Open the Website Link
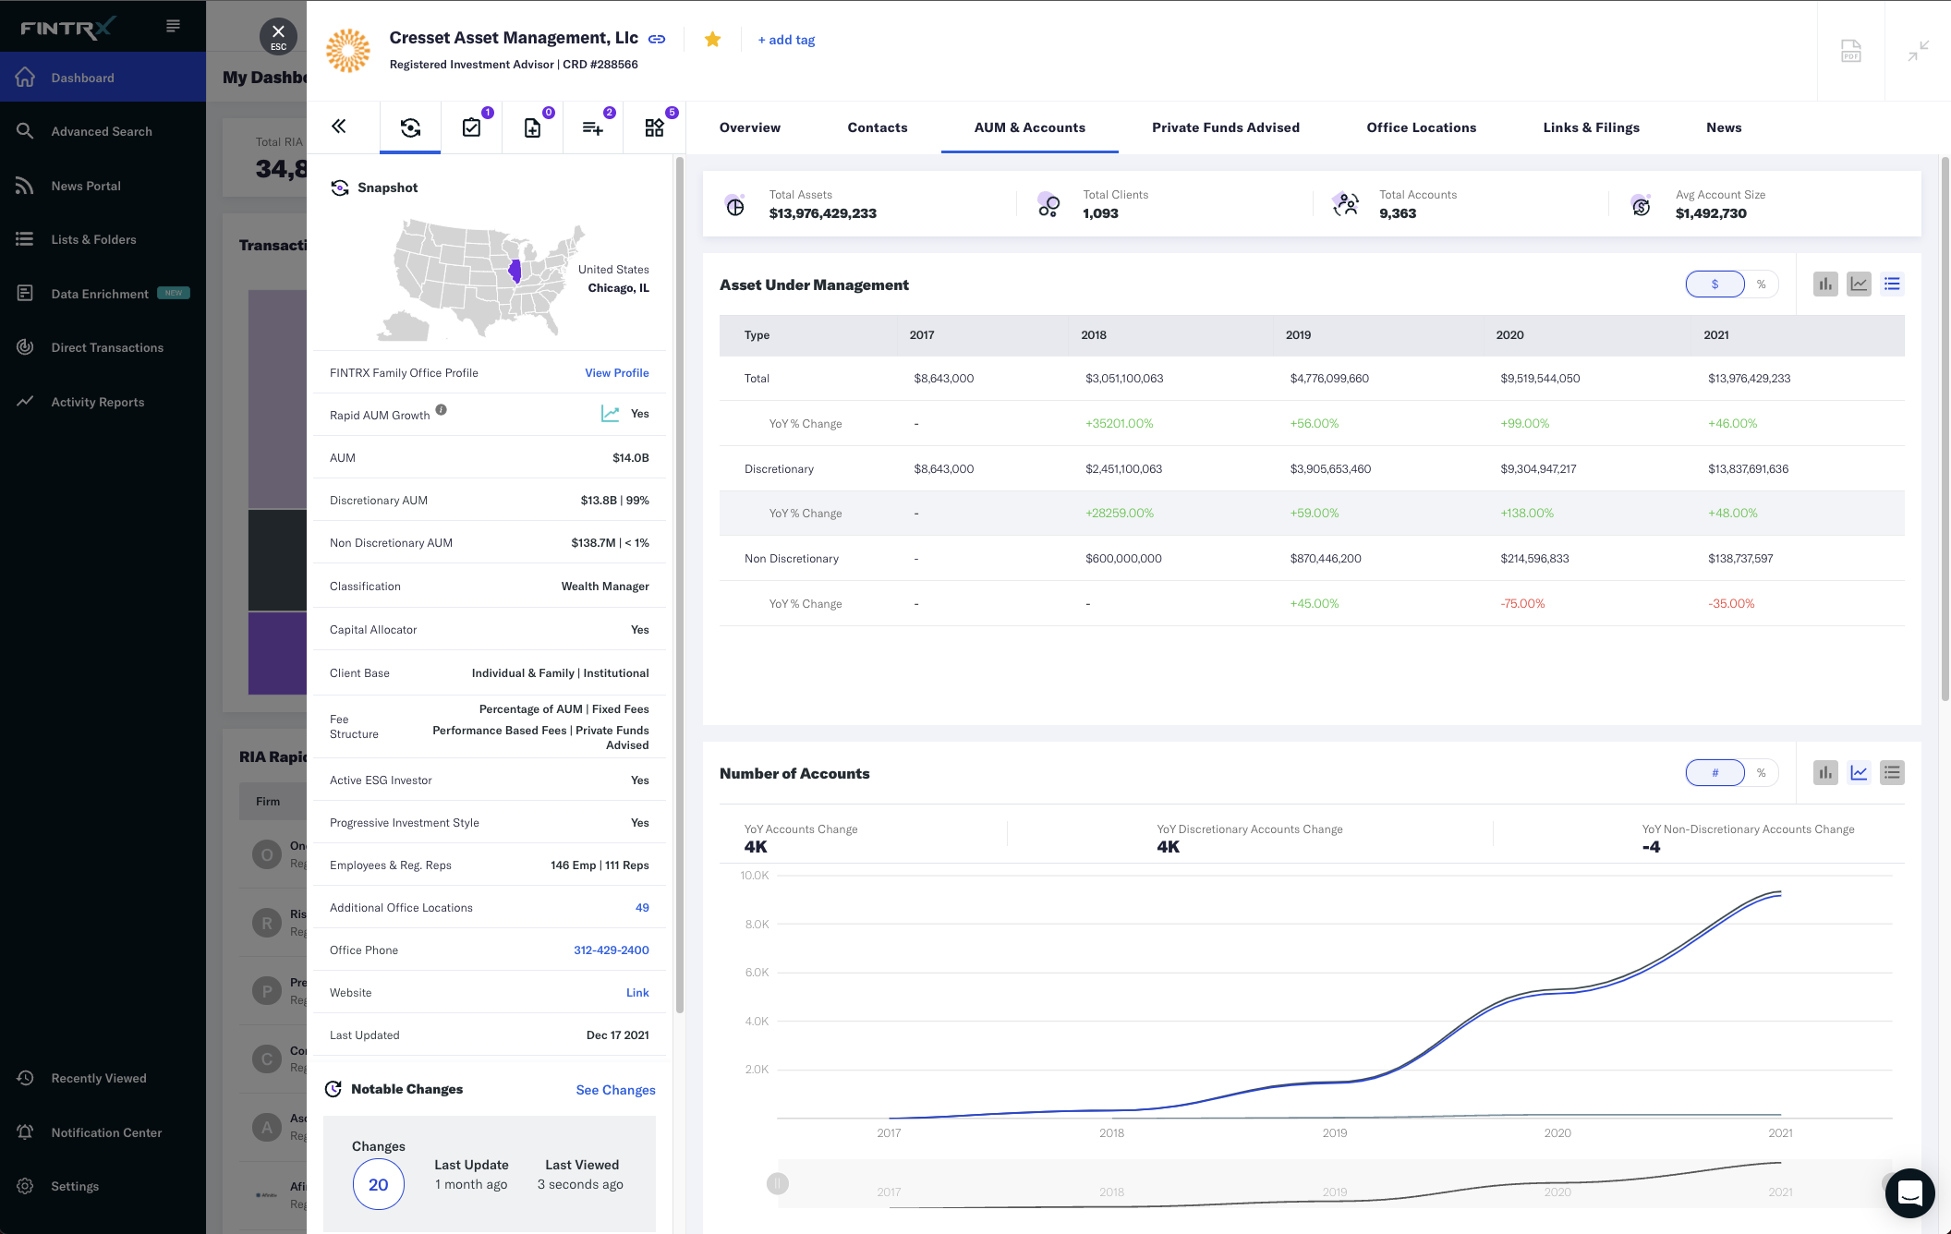 coord(637,993)
